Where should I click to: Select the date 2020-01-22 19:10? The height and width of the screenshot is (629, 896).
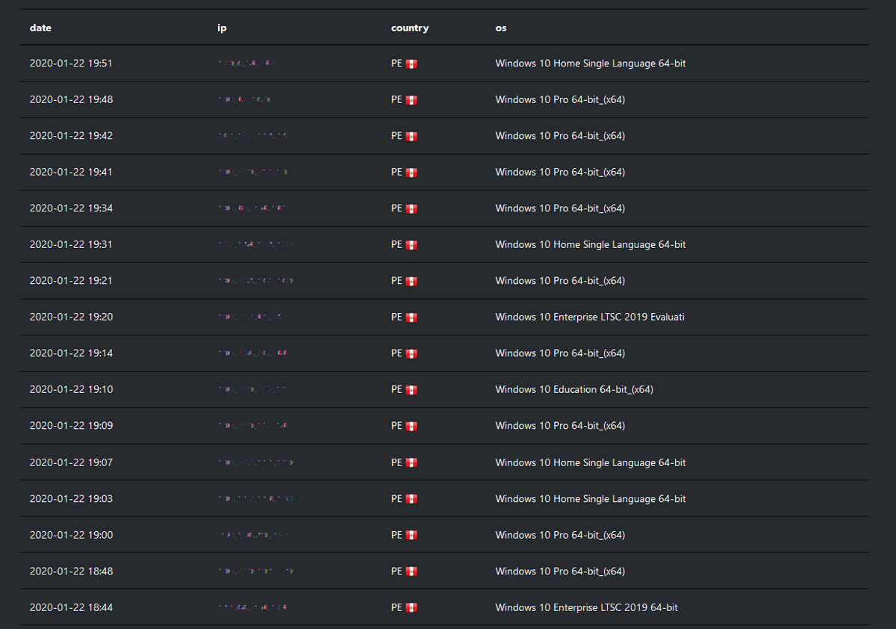point(71,389)
